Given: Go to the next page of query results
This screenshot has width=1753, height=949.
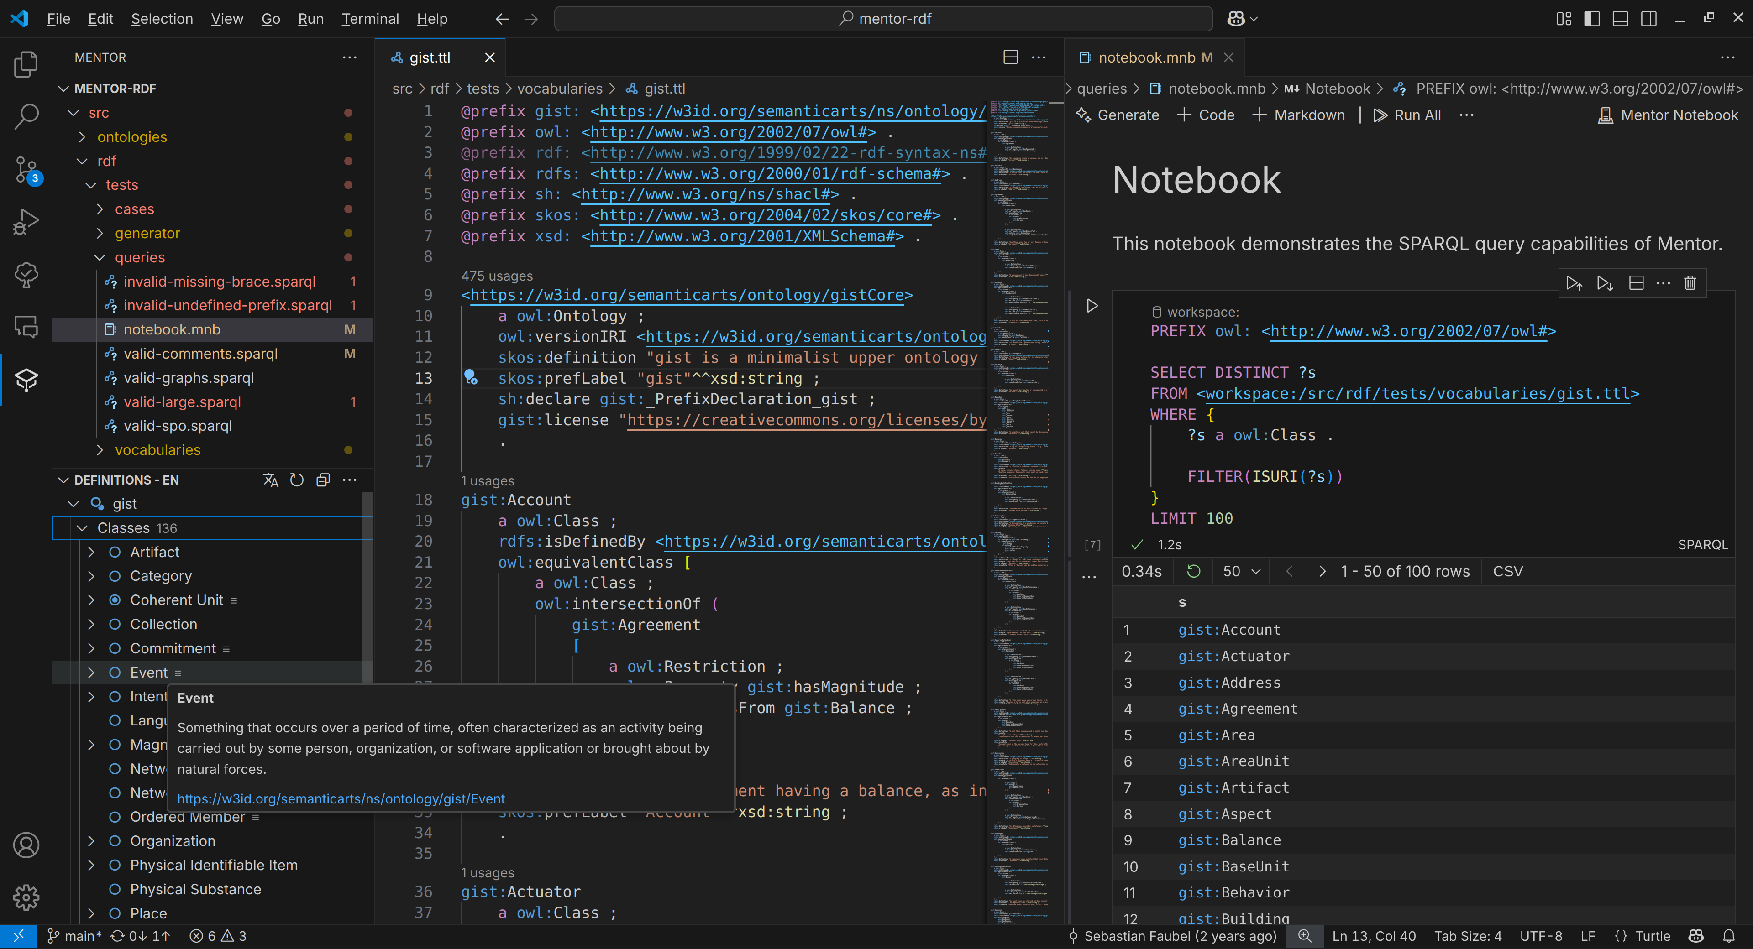Looking at the screenshot, I should click(x=1323, y=571).
